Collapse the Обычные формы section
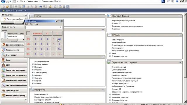This screenshot has width=187, height=105. [180, 16]
